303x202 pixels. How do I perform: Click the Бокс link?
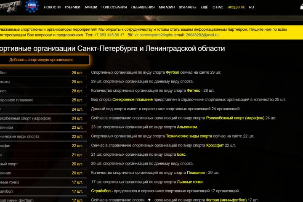point(181,154)
